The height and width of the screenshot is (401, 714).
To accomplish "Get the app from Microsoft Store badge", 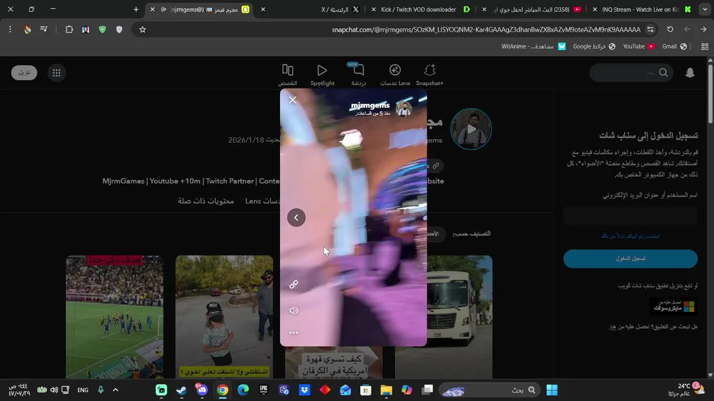I will tap(674, 306).
